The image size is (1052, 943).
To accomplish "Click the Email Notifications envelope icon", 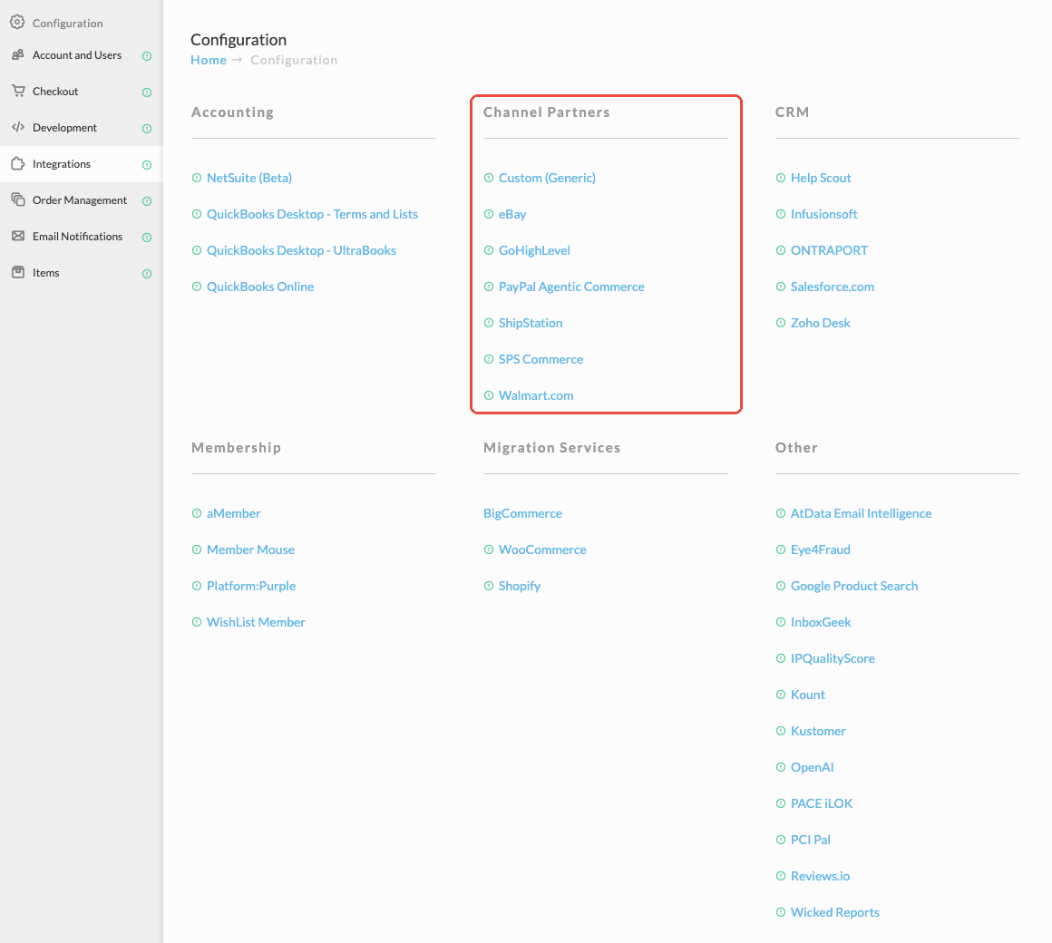I will [x=18, y=236].
